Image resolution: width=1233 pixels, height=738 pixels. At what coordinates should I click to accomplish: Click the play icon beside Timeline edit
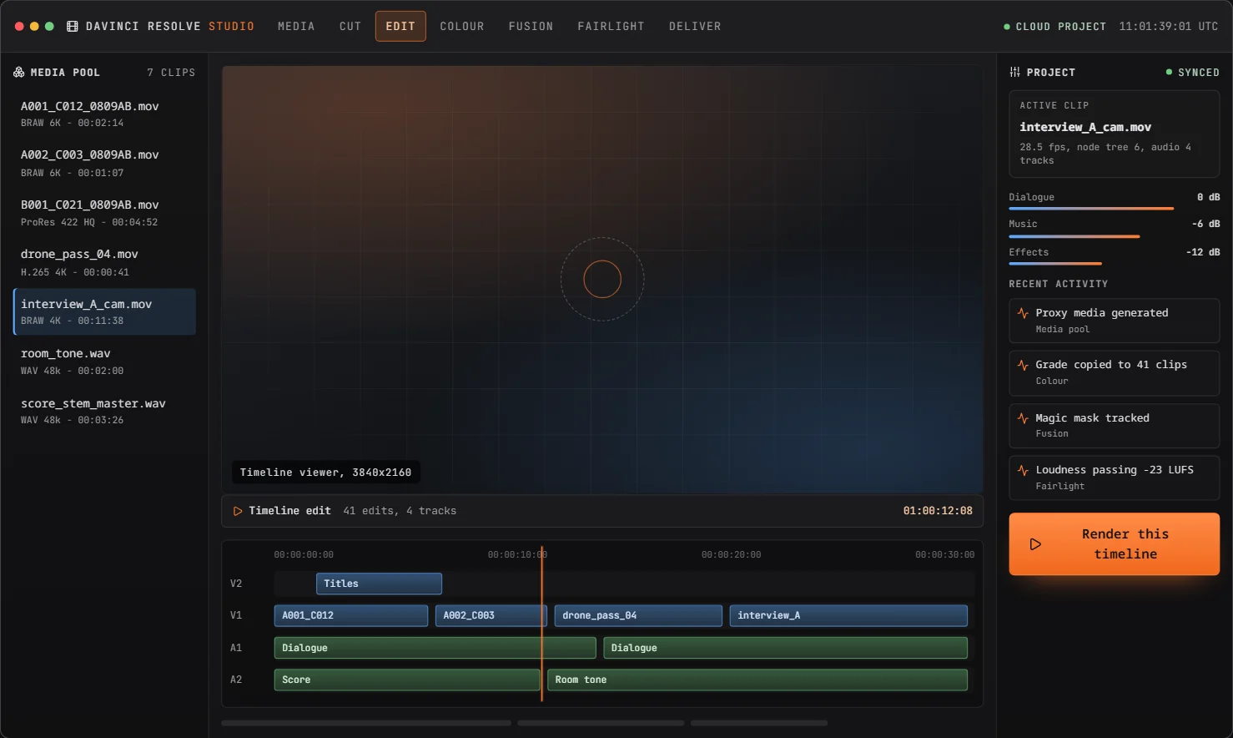pos(238,511)
